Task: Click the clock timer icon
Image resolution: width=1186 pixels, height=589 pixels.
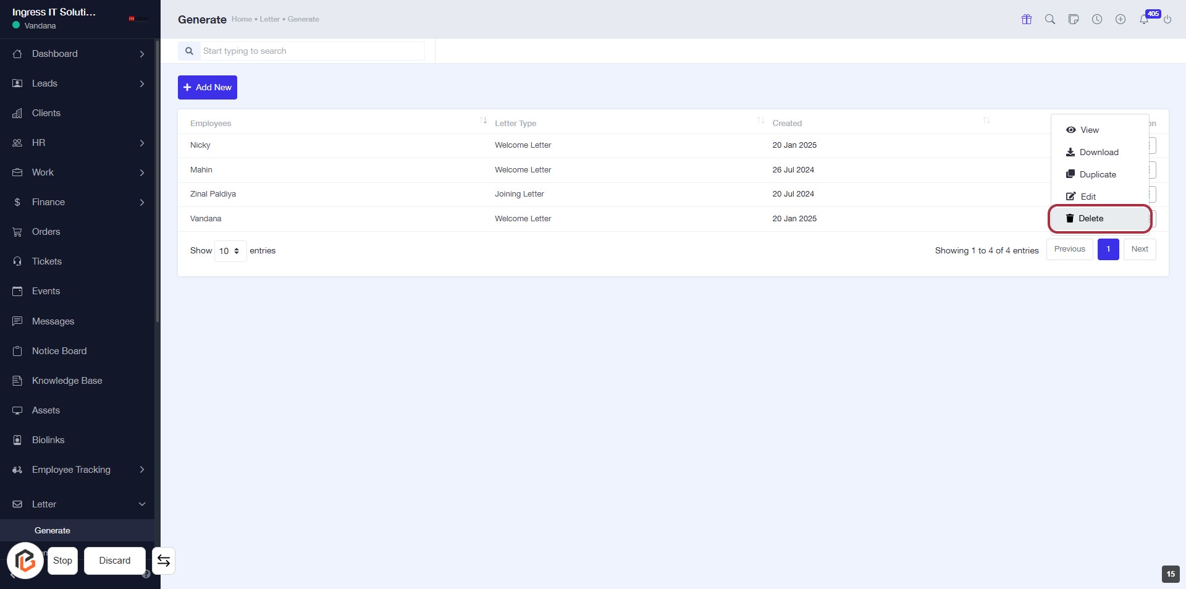Action: tap(1097, 19)
